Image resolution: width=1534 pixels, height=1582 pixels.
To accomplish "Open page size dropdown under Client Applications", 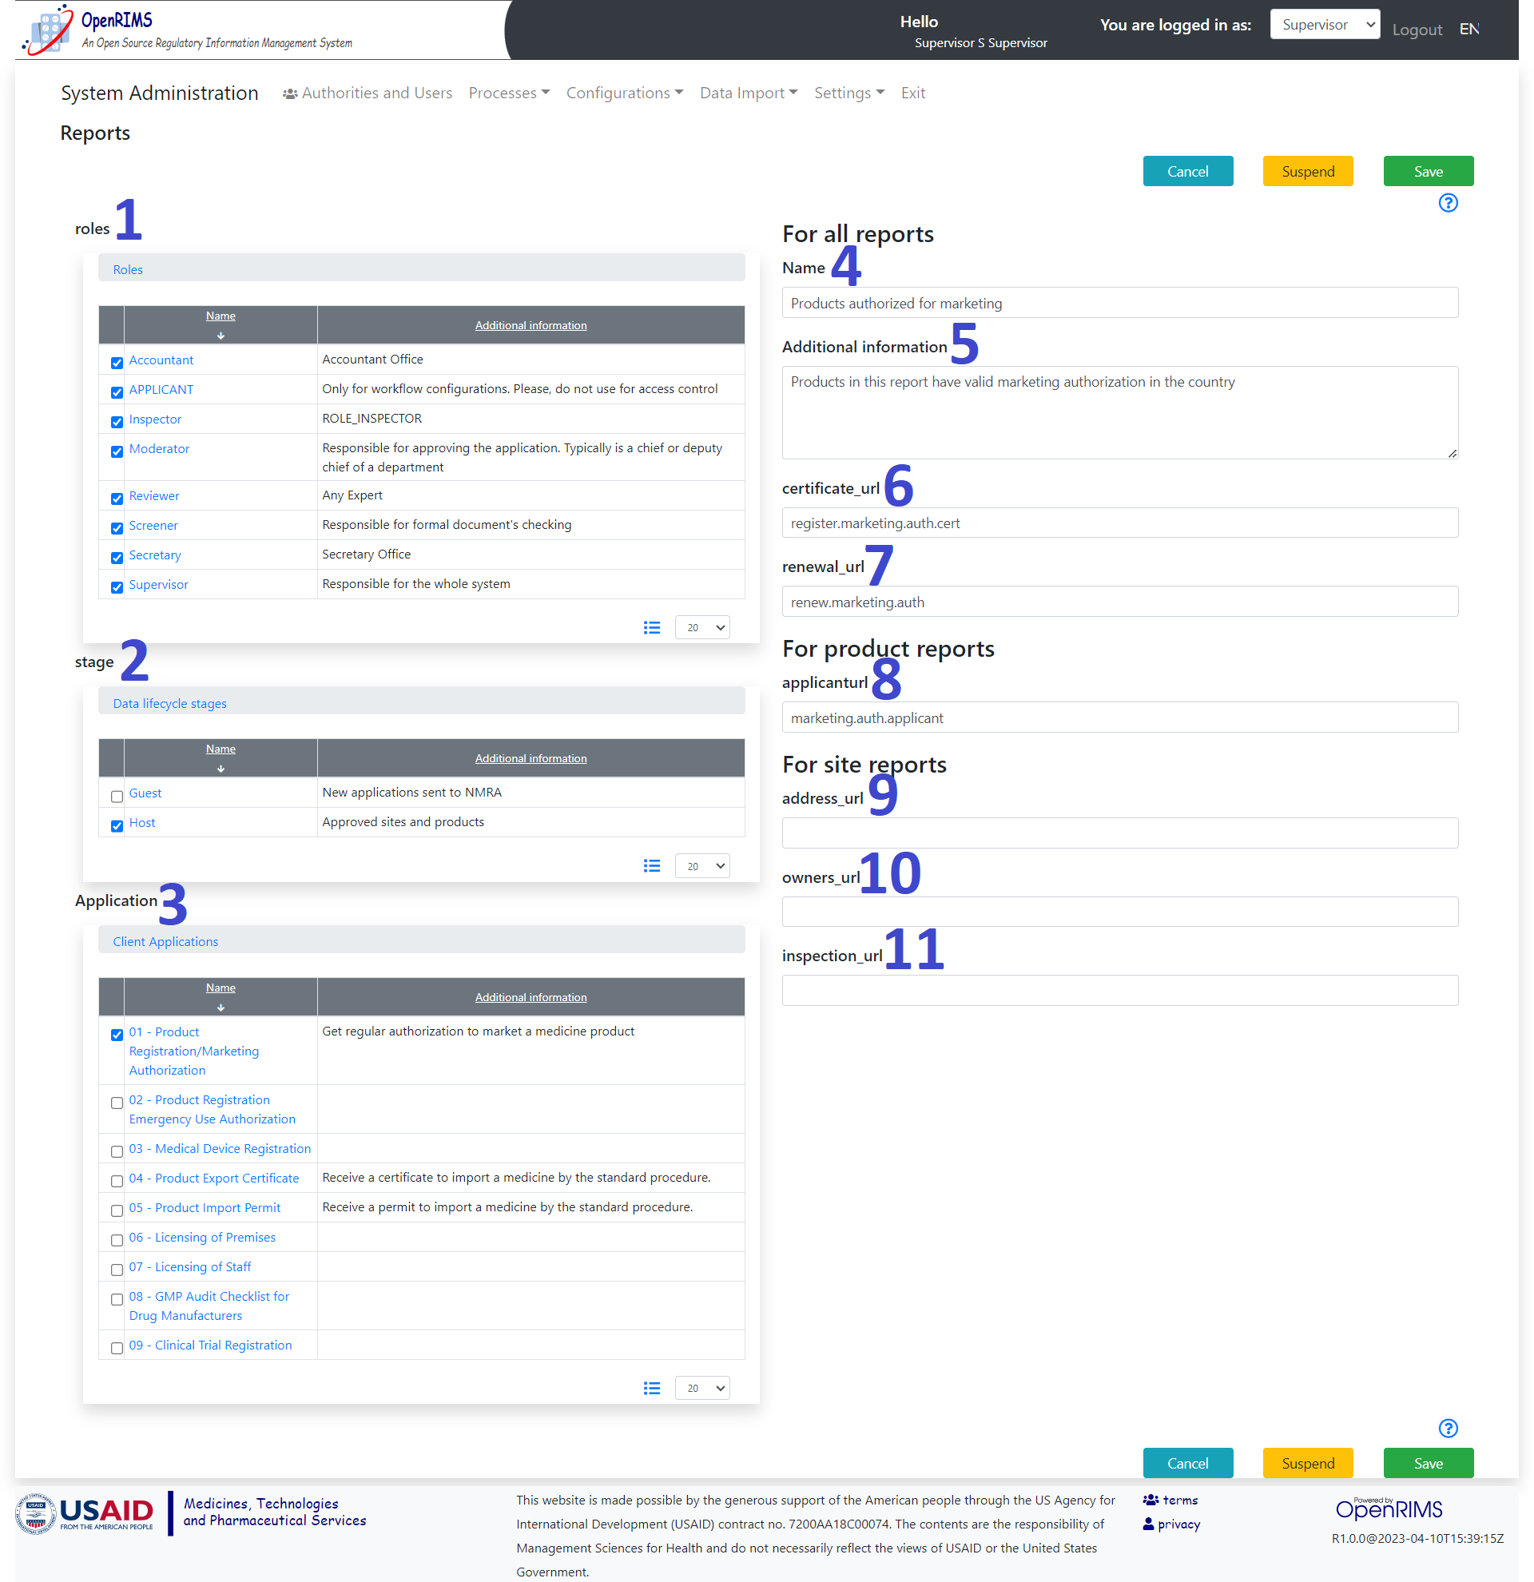I will pyautogui.click(x=702, y=1389).
